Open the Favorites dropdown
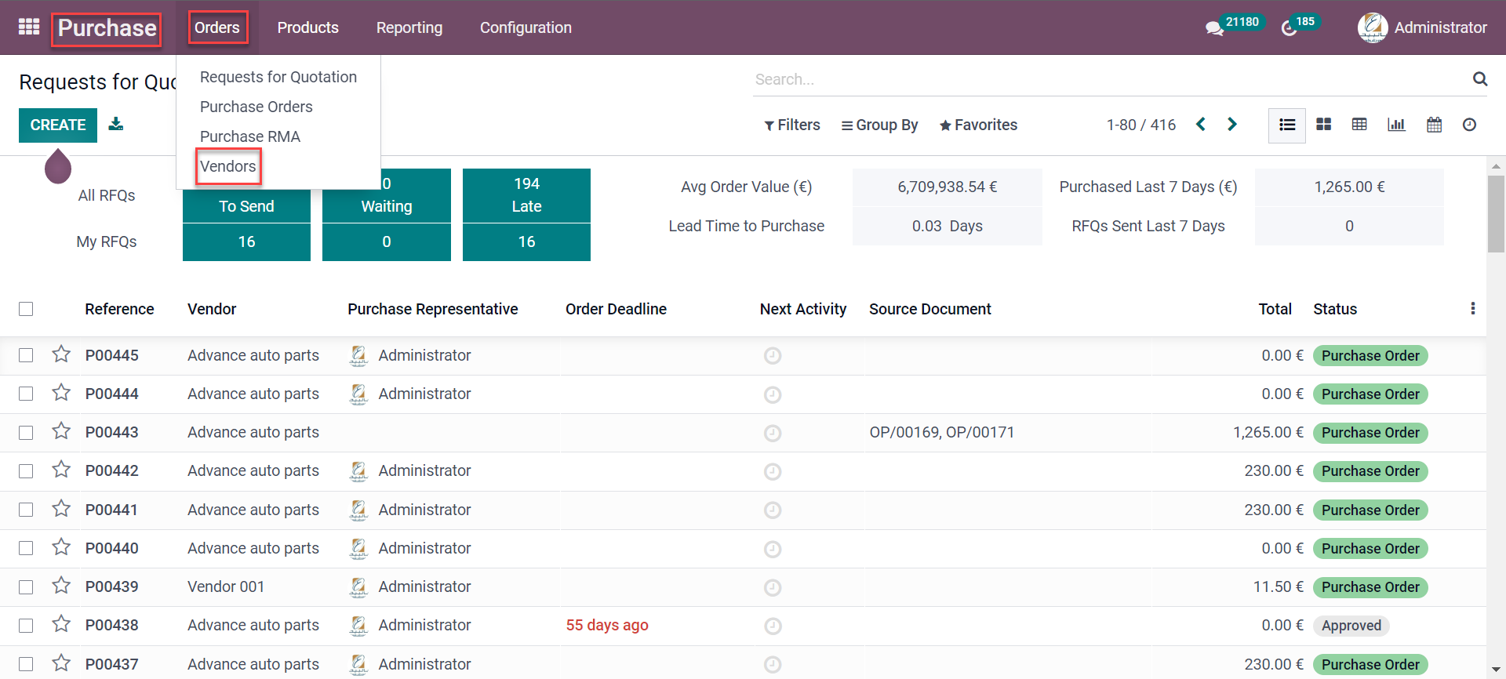1506x679 pixels. (978, 125)
